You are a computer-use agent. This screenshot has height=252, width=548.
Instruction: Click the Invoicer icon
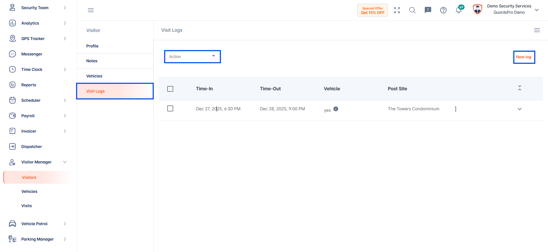tap(12, 131)
